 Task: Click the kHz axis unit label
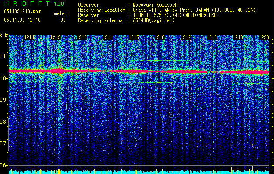pyautogui.click(x=4, y=35)
